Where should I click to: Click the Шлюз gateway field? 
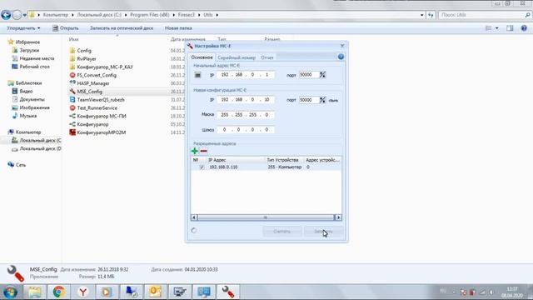(246, 130)
